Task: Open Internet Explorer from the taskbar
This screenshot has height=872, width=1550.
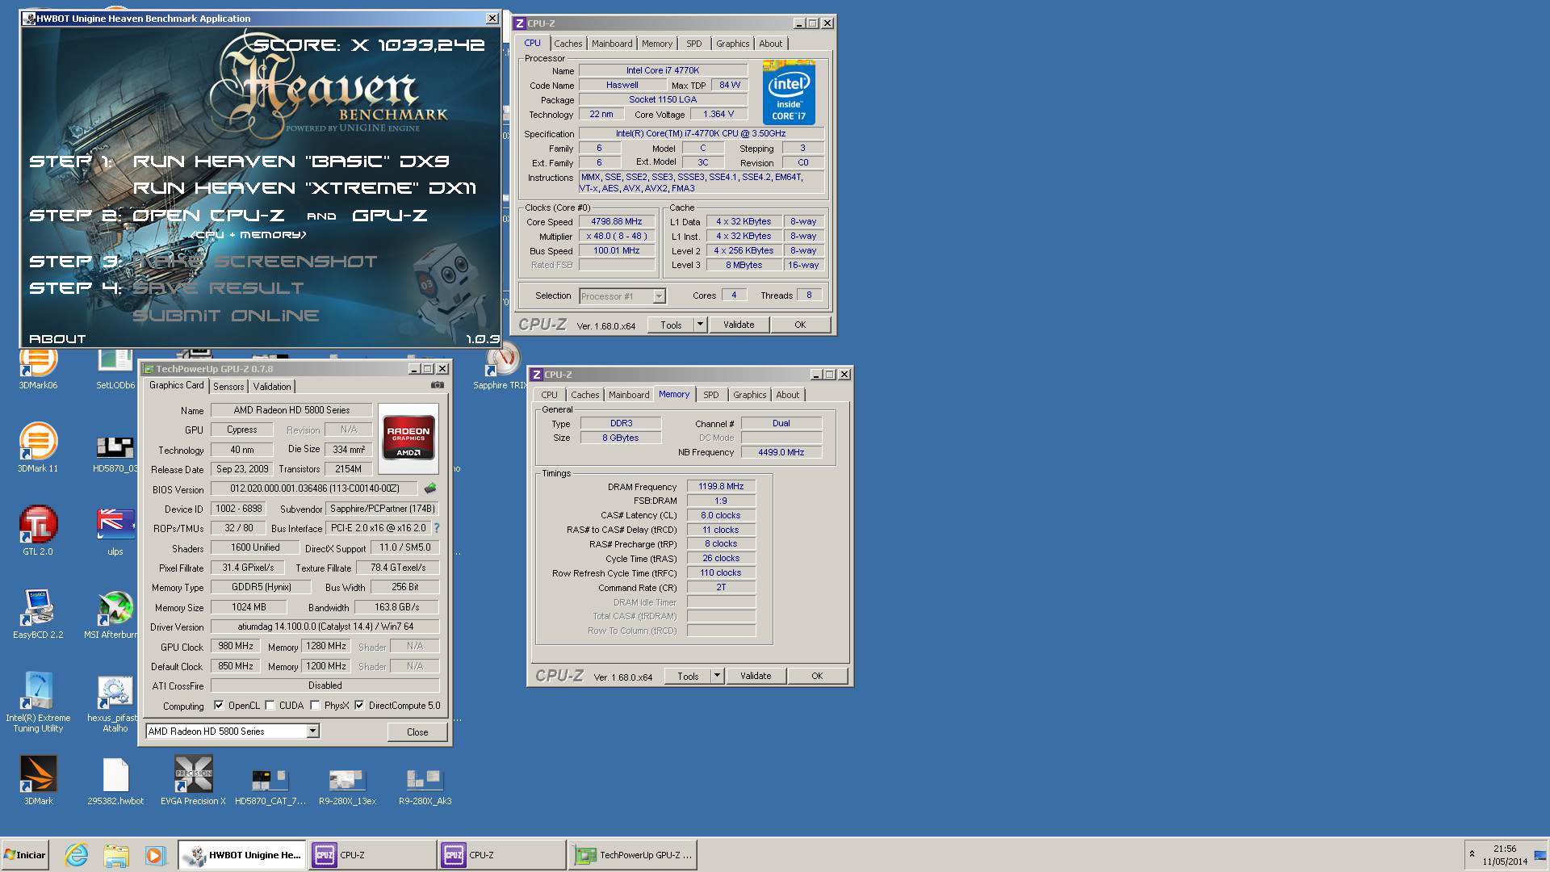Action: pyautogui.click(x=77, y=855)
